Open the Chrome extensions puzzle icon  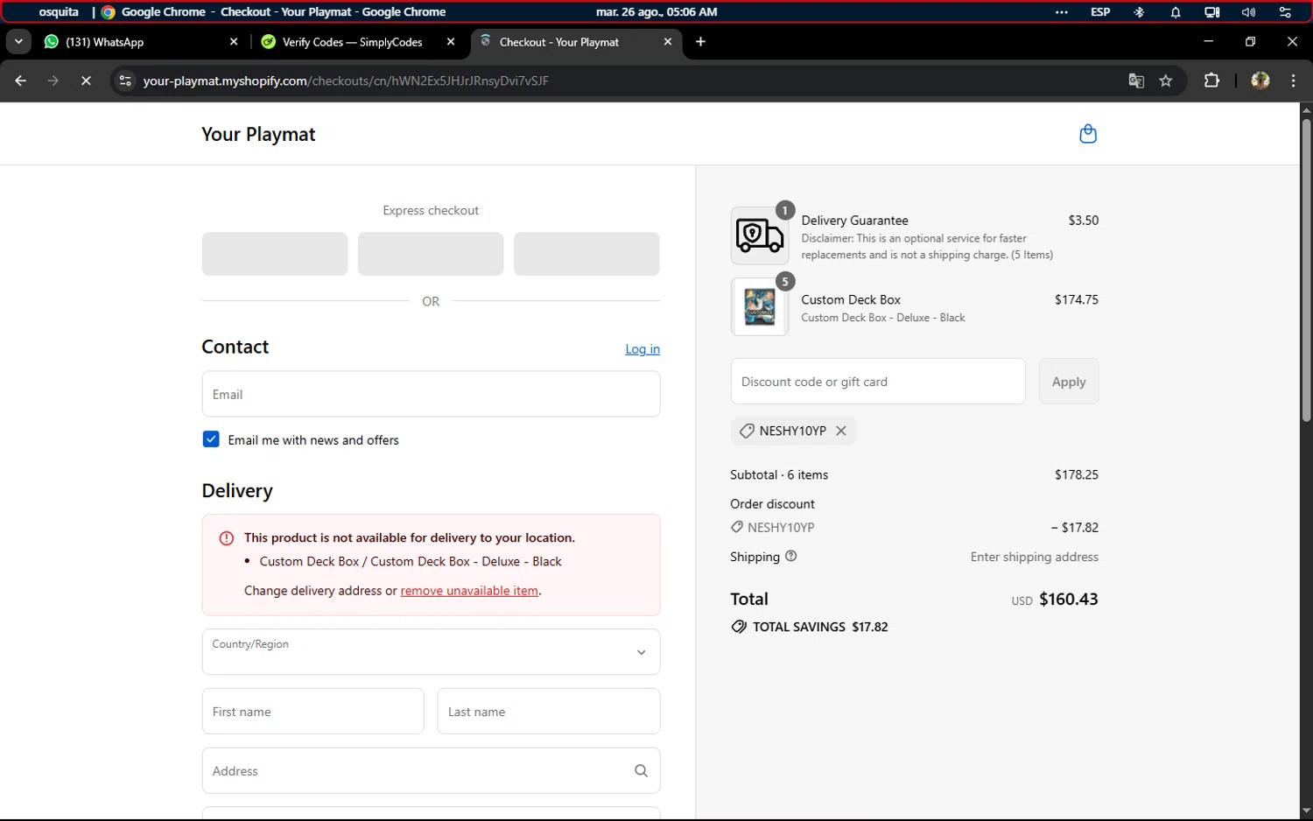1211,81
